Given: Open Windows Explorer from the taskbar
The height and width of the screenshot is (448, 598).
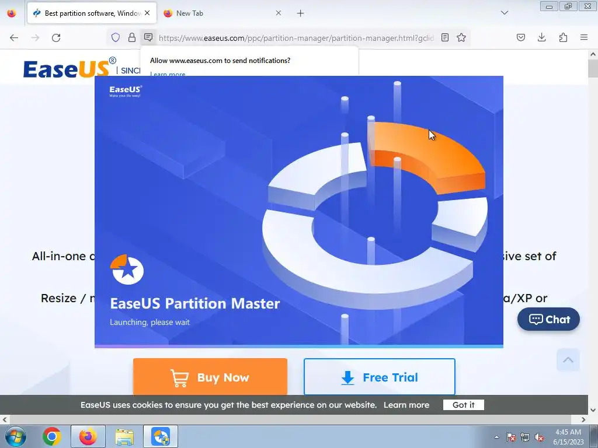Looking at the screenshot, I should point(124,436).
